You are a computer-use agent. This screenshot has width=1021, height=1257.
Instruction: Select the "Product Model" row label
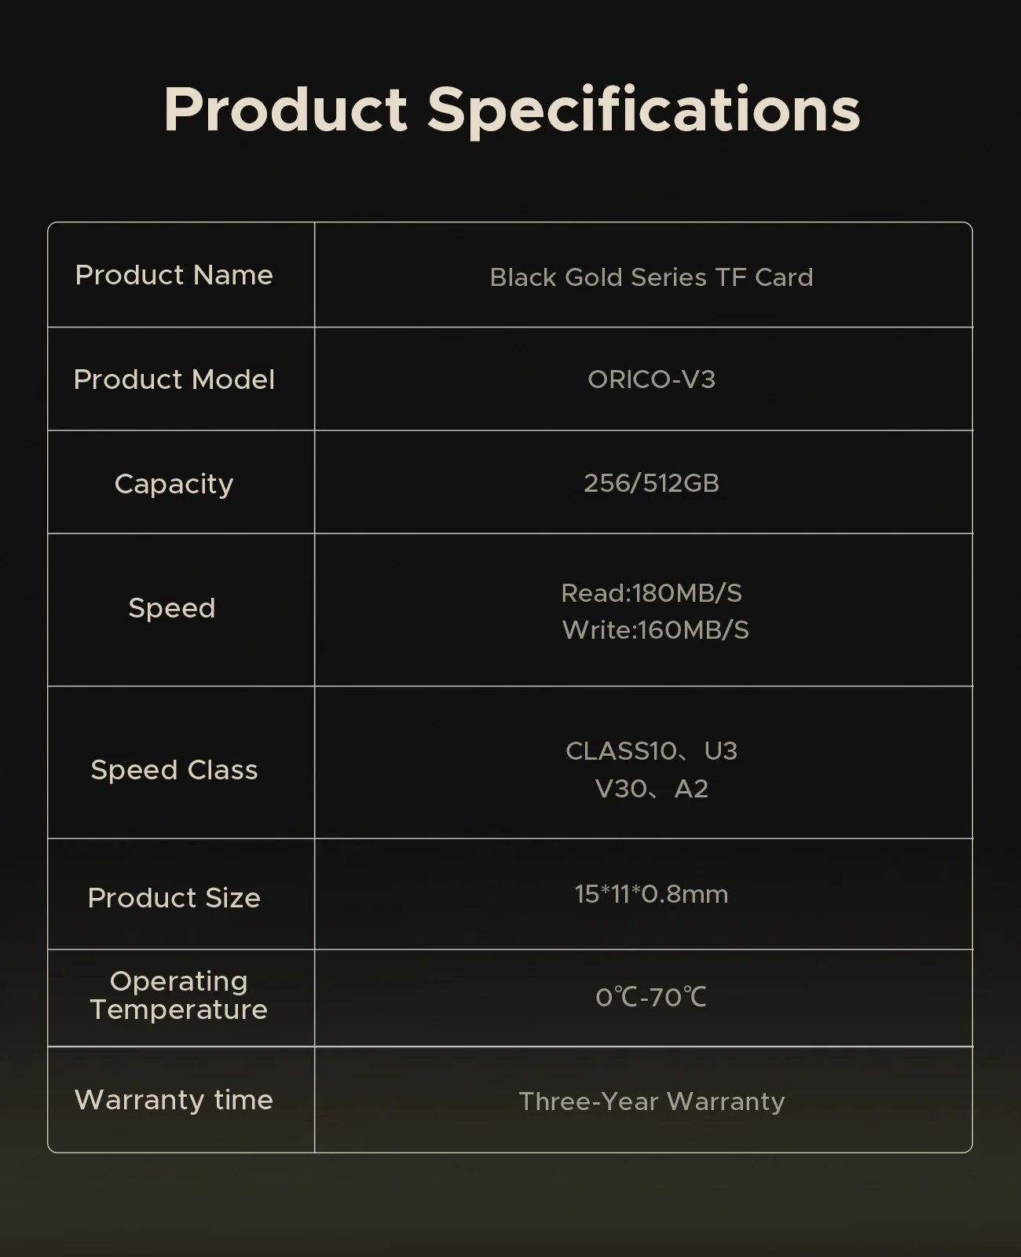pyautogui.click(x=174, y=379)
